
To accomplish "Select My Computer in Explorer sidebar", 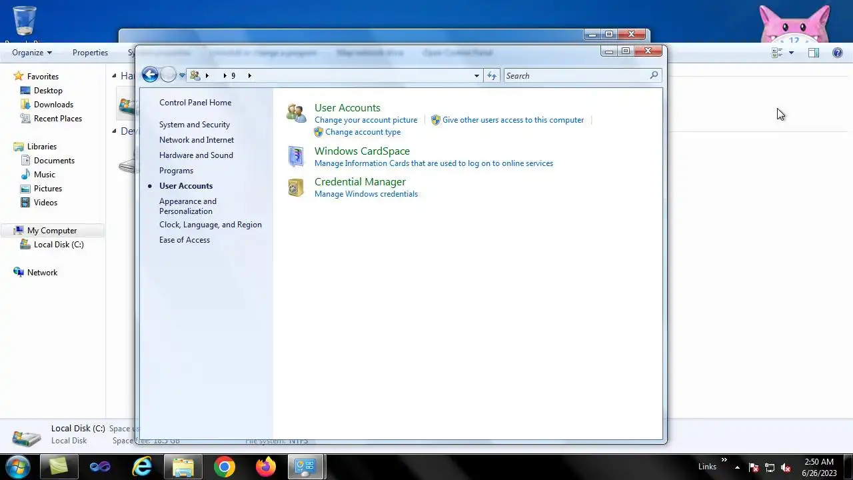I will (52, 231).
